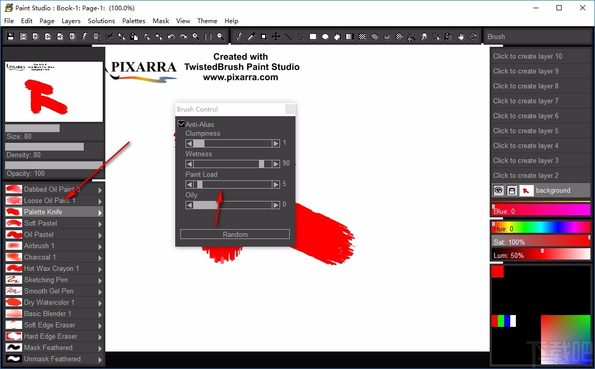595x369 pixels.
Task: Toggle the lock icon on background layer
Action: click(512, 190)
